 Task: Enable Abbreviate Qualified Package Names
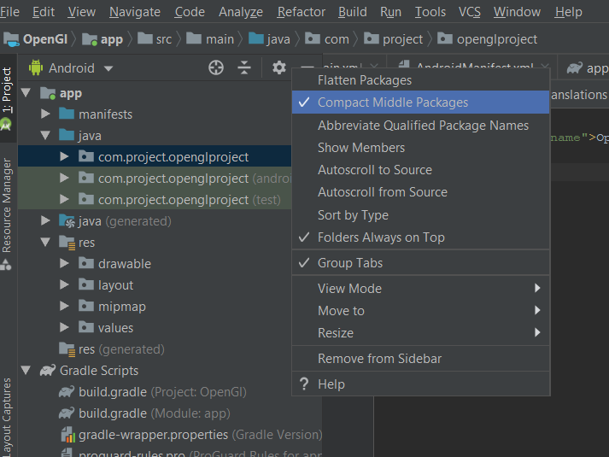click(x=420, y=126)
